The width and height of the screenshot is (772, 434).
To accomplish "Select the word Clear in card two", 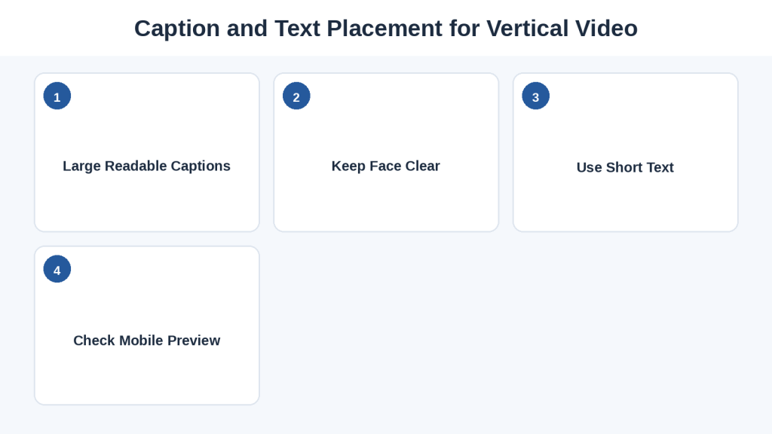I will [423, 167].
